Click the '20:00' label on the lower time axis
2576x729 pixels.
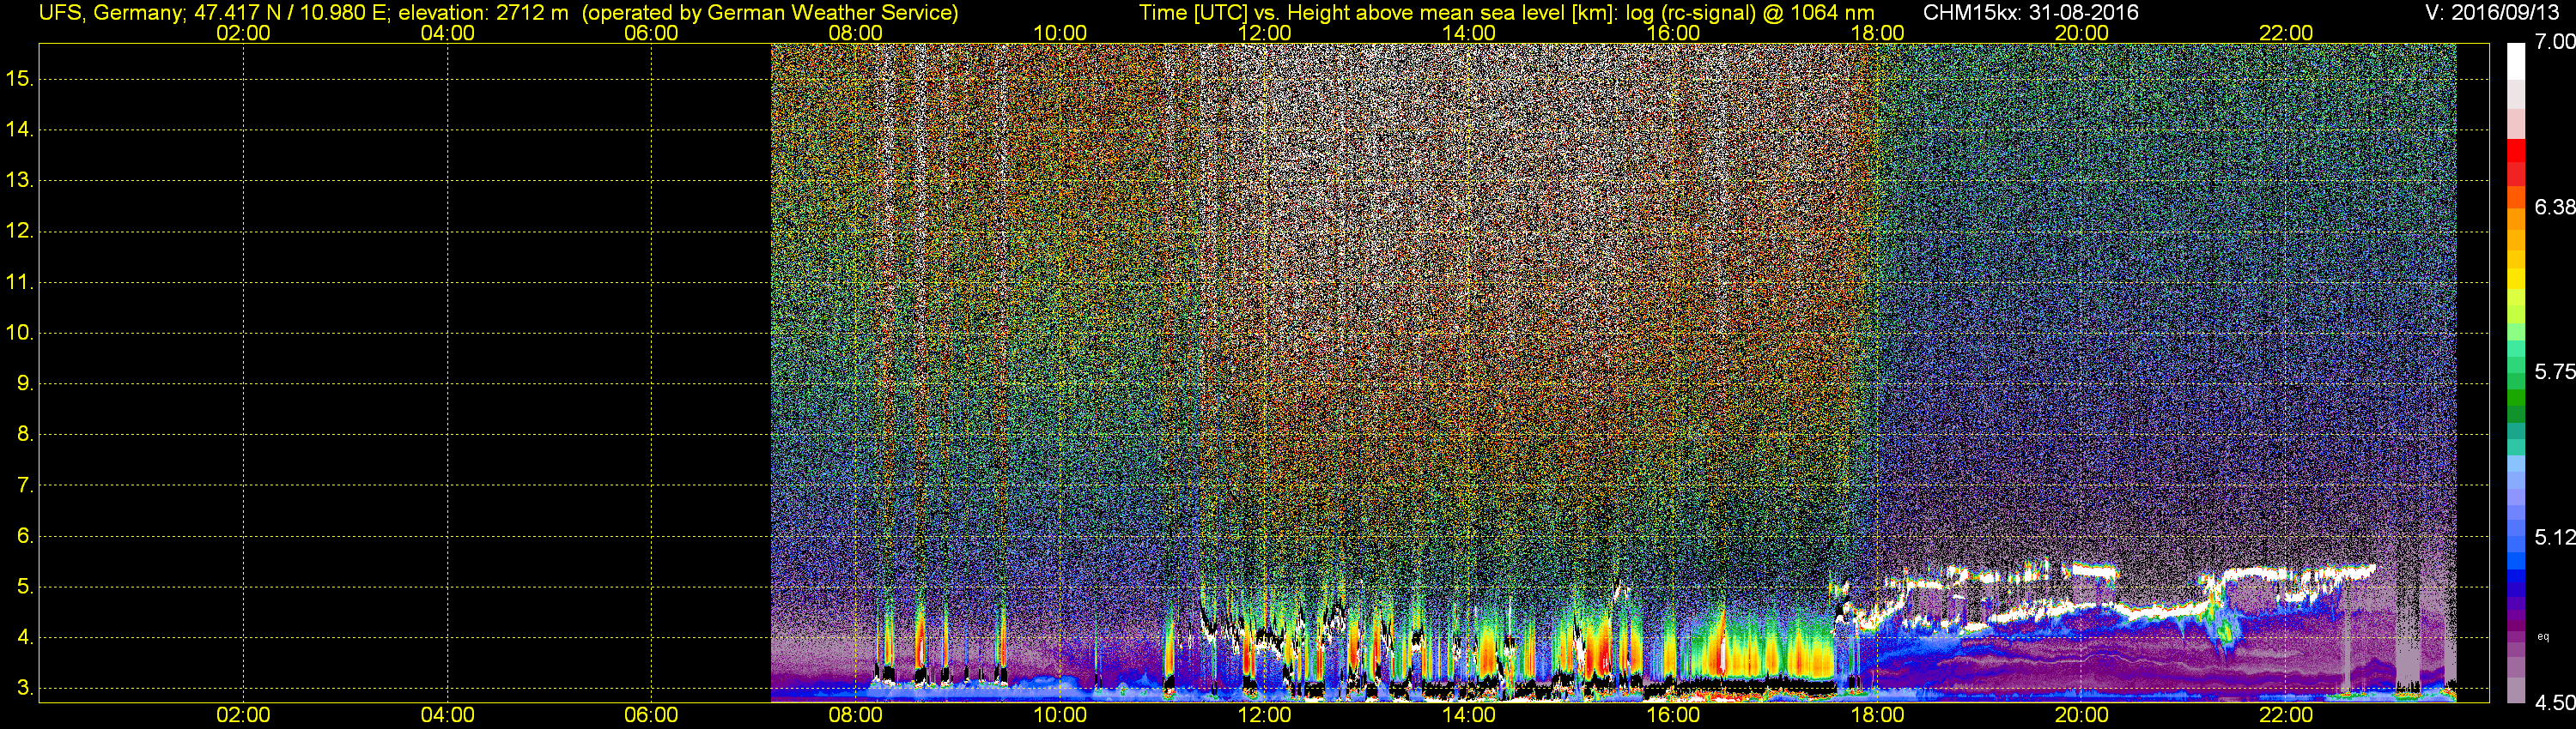[x=2082, y=715]
